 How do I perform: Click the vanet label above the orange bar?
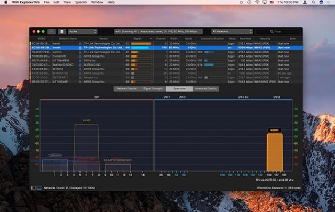pyautogui.click(x=275, y=130)
